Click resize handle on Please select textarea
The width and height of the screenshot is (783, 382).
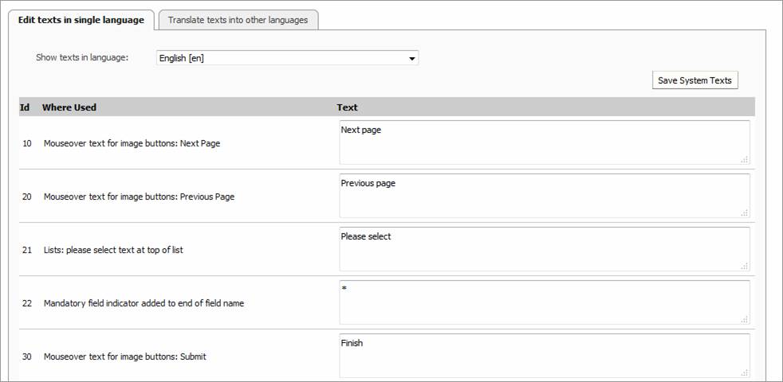click(x=744, y=266)
